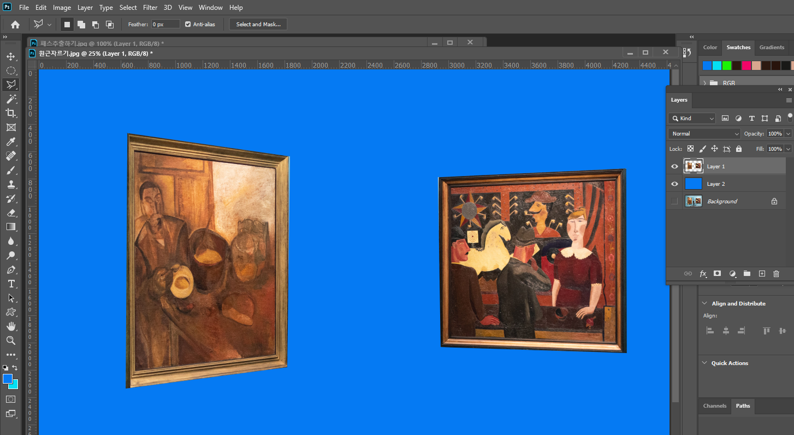The image size is (794, 435).
Task: Filter layers by type layer icon
Action: [751, 118]
